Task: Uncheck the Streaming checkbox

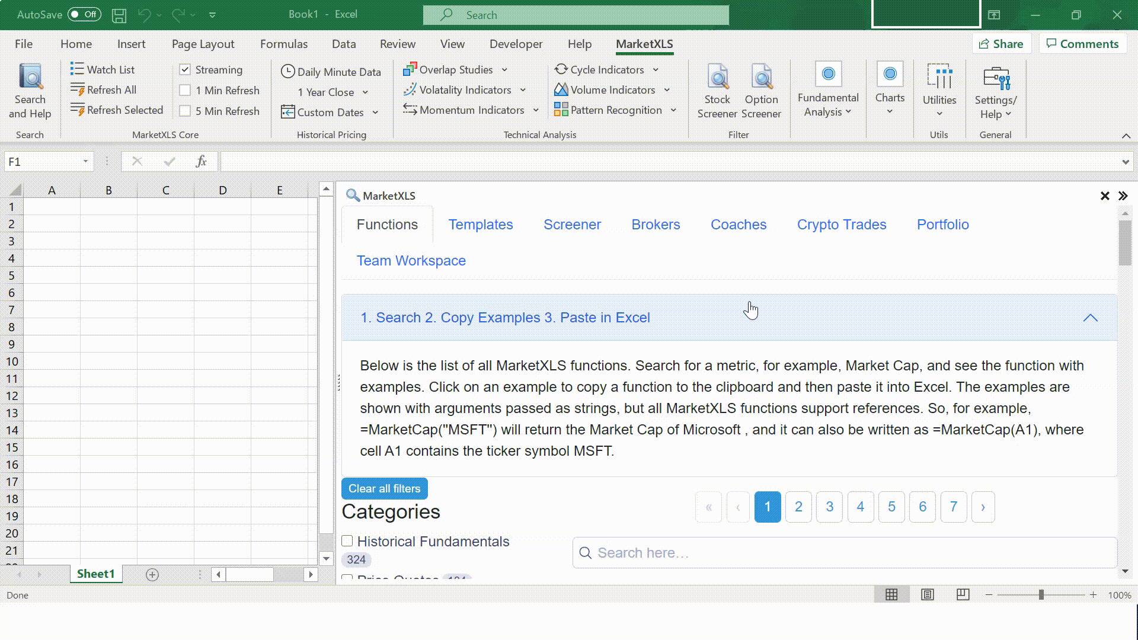Action: pyautogui.click(x=185, y=69)
